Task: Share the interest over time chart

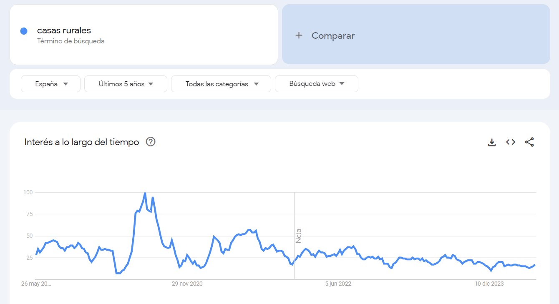Action: click(529, 142)
